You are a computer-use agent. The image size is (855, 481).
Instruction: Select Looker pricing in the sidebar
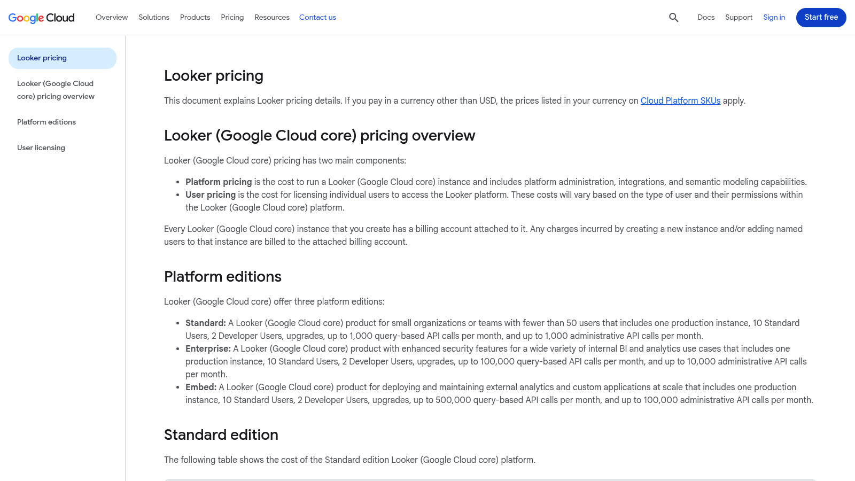tap(63, 58)
